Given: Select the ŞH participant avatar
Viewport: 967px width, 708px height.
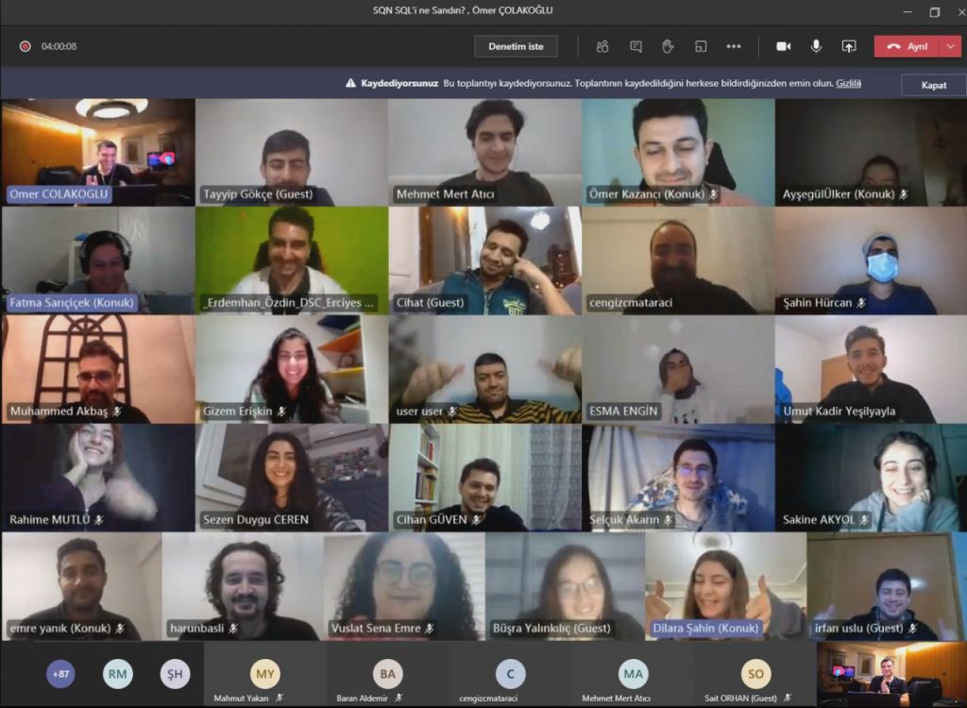Looking at the screenshot, I should pyautogui.click(x=174, y=673).
